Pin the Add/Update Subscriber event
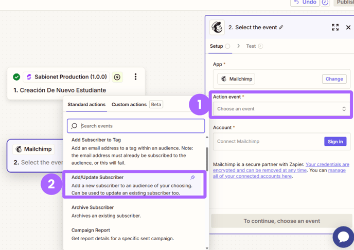The image size is (354, 250). (x=192, y=178)
